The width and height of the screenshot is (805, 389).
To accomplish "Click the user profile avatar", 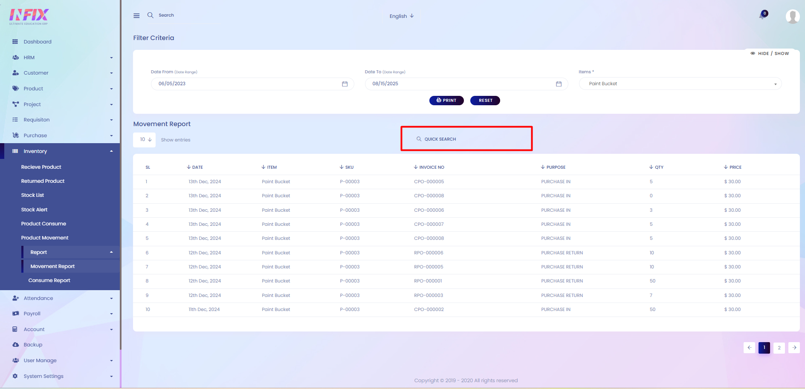I will pos(792,16).
